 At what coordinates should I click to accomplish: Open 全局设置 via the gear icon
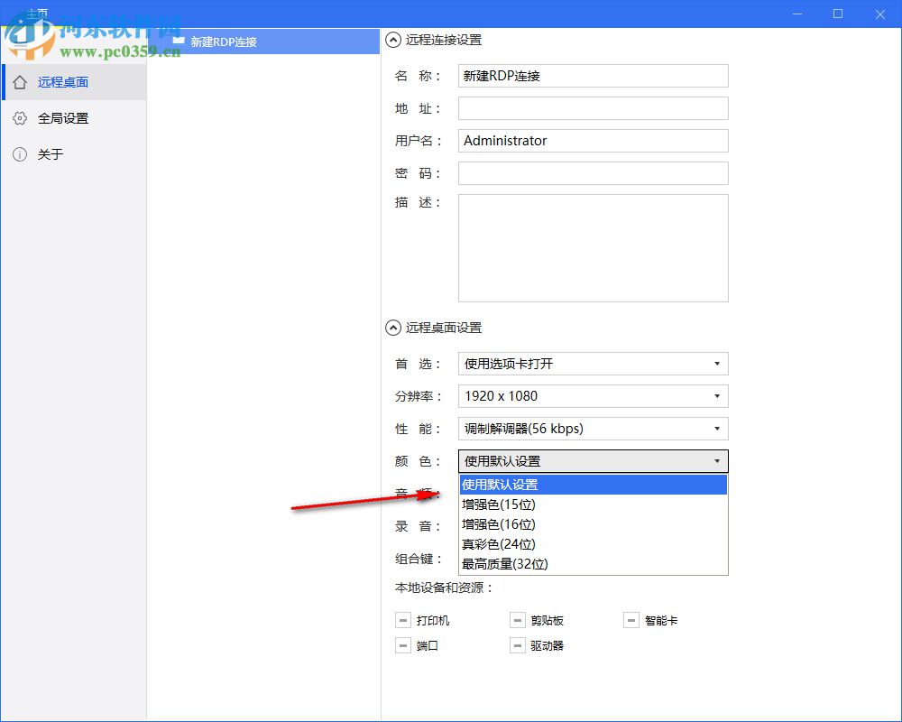pos(20,118)
